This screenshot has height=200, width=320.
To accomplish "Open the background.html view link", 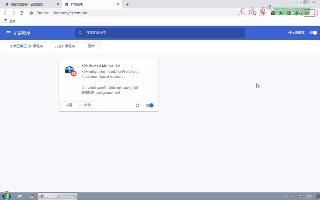I will tap(108, 93).
